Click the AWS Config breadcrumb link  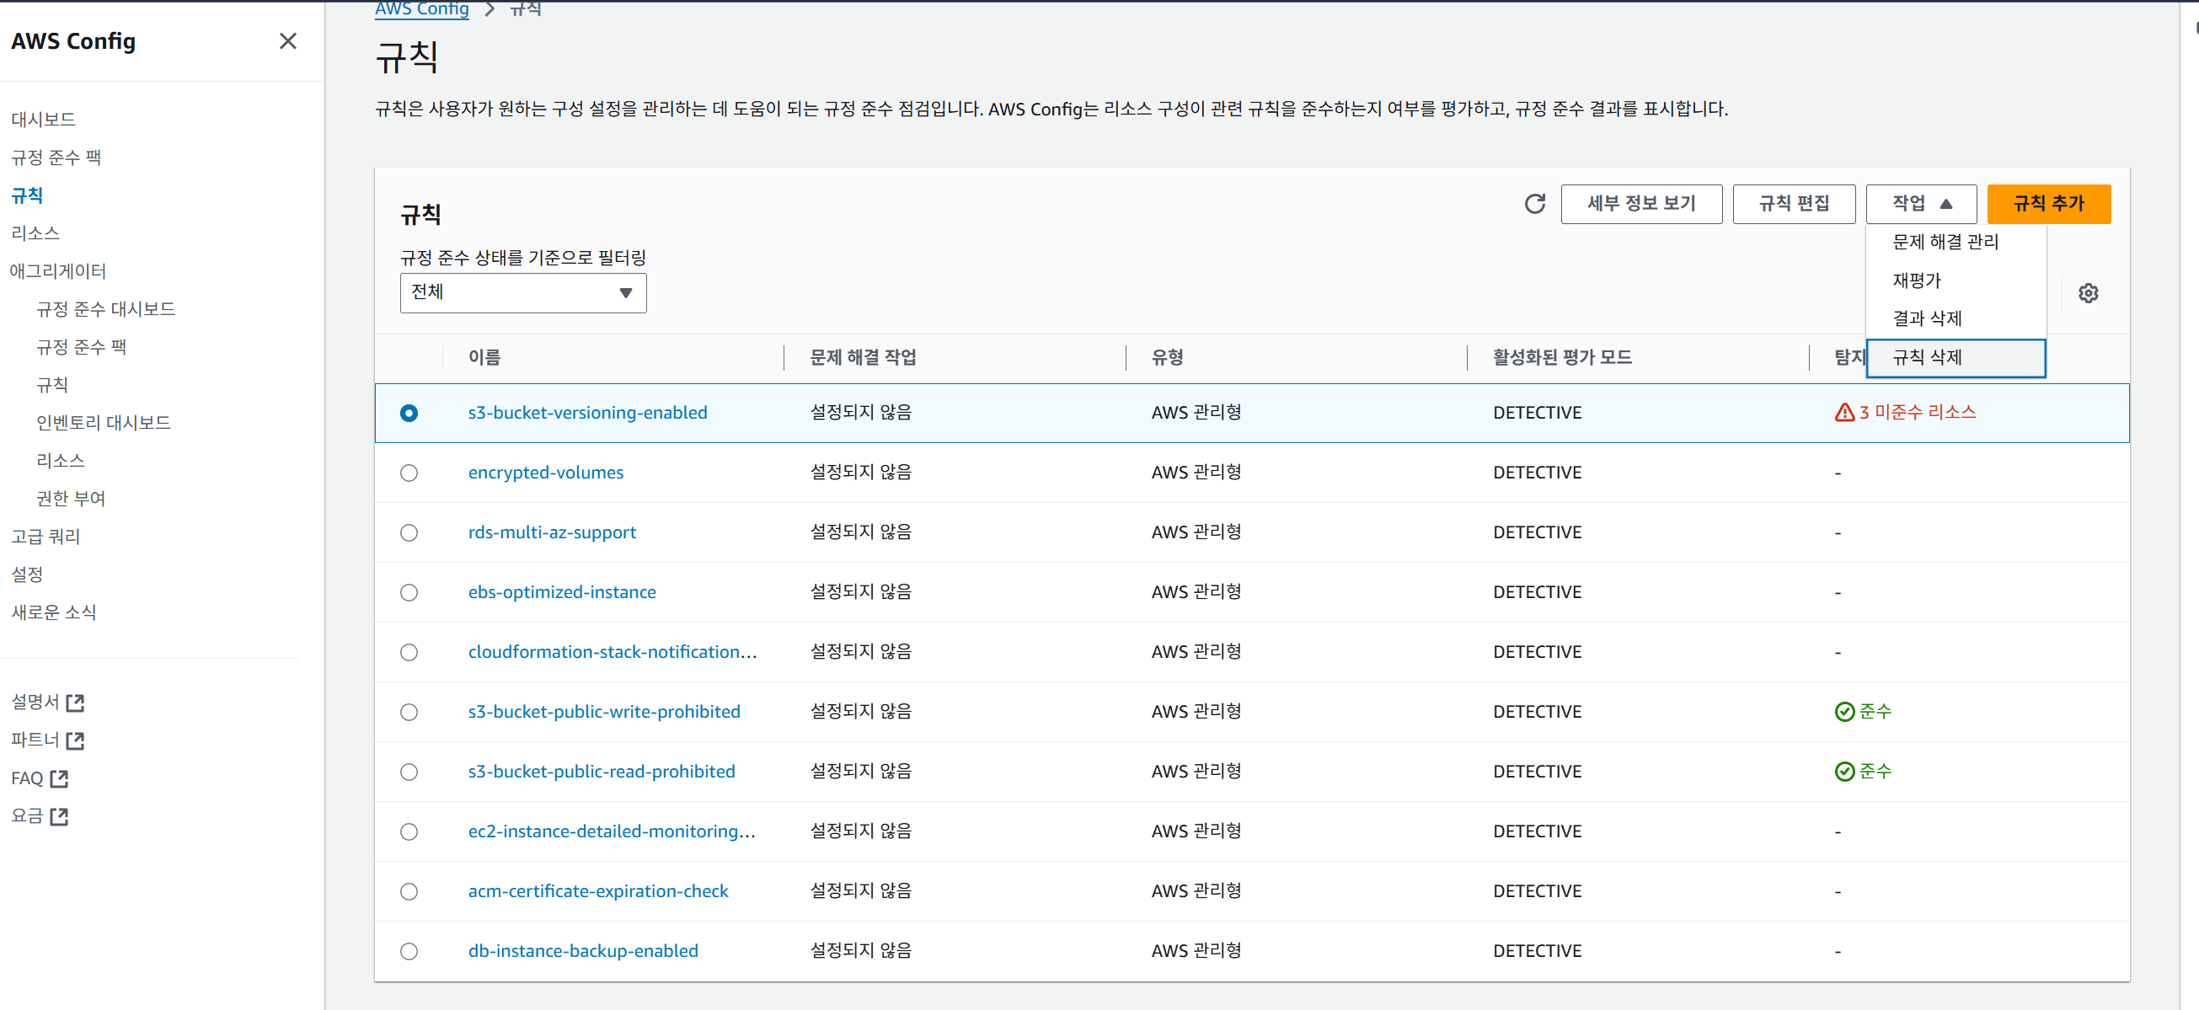click(422, 8)
